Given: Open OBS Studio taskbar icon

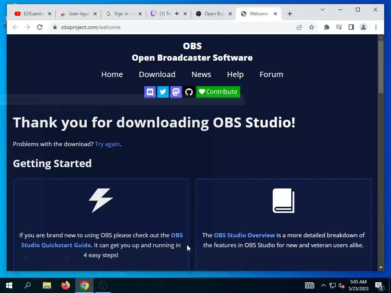Looking at the screenshot, I should 103,285.
